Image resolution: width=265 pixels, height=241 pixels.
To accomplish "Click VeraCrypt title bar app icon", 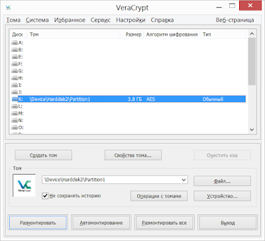I will coord(9,7).
